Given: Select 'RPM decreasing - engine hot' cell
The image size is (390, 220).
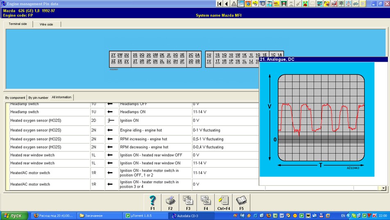Looking at the screenshot, I should pos(155,147).
